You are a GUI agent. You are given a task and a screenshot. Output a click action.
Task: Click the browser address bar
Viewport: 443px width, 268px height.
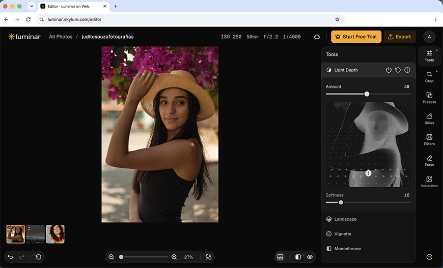coord(189,19)
